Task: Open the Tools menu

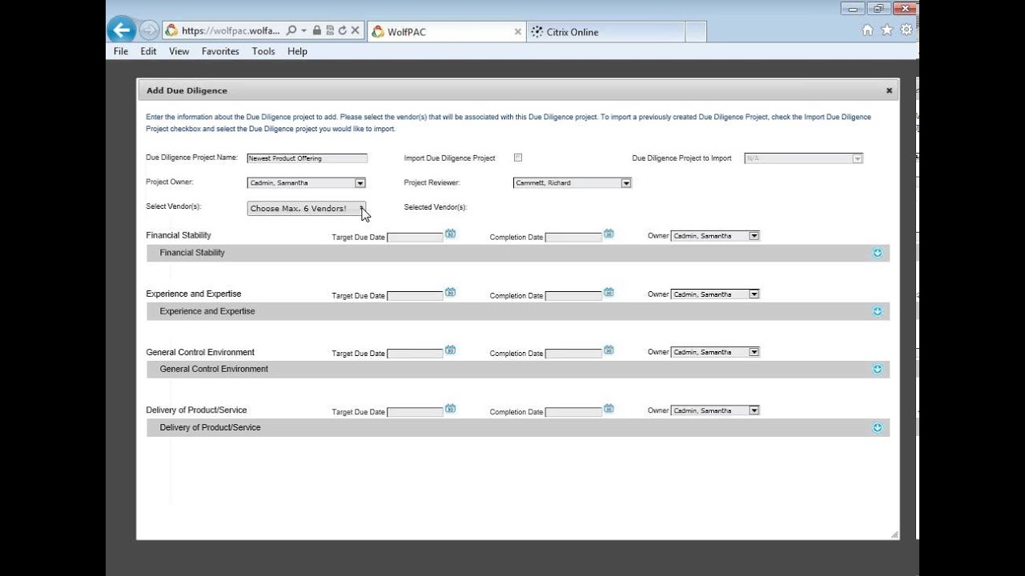Action: (263, 51)
